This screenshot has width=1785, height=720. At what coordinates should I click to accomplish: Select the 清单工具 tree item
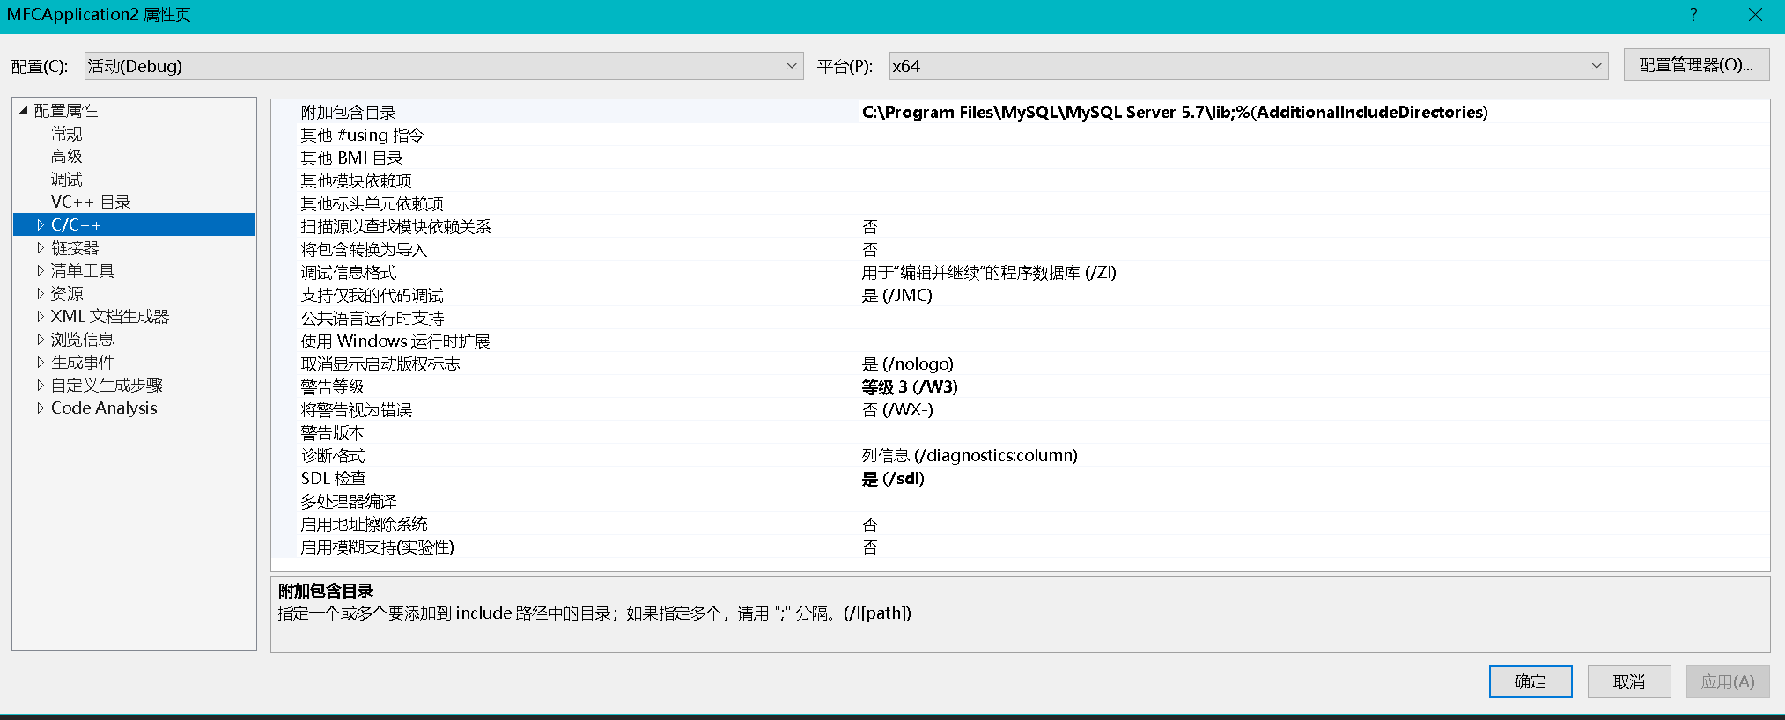[83, 271]
